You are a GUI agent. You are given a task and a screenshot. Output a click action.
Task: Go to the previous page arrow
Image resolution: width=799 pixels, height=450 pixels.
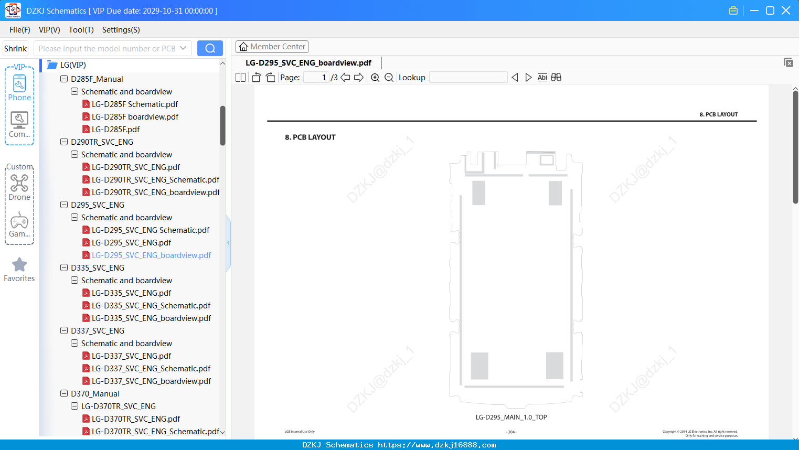345,78
